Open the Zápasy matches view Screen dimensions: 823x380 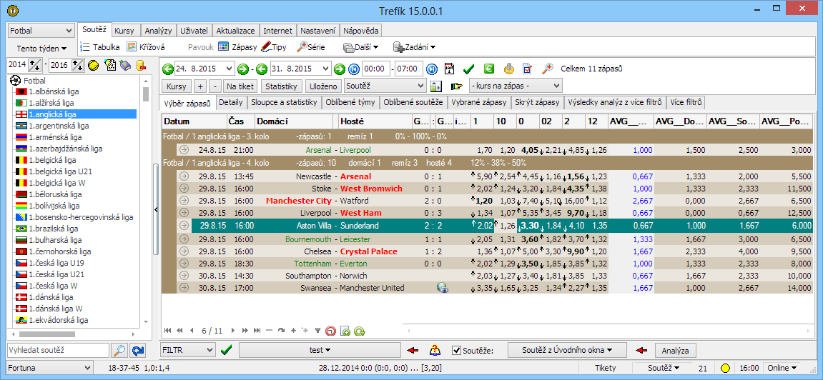point(237,46)
